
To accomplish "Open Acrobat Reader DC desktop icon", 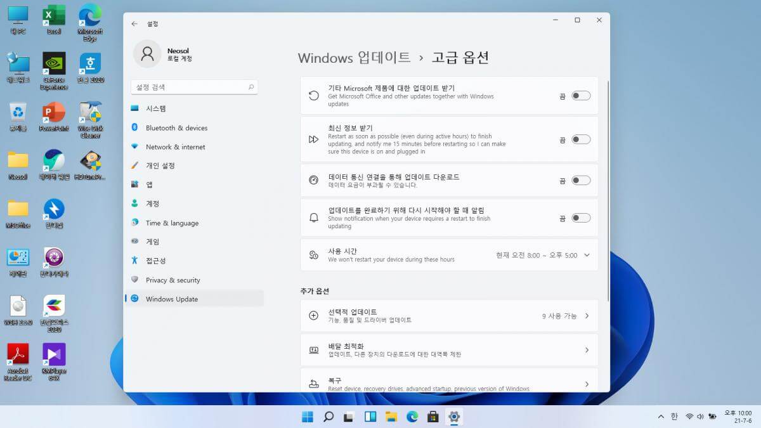I will click(x=18, y=361).
